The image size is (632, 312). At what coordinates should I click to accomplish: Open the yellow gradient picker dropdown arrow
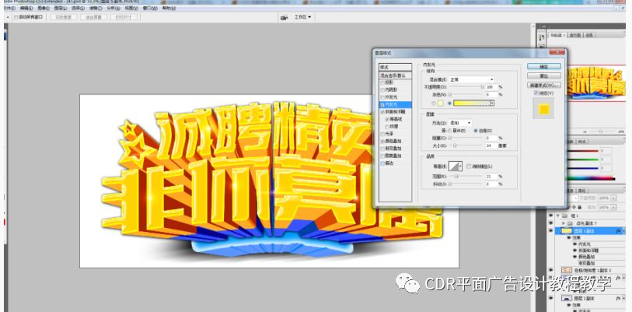coord(492,103)
